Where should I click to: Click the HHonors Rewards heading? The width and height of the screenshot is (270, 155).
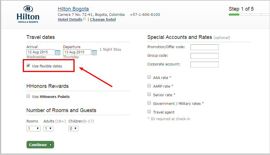[47, 86]
